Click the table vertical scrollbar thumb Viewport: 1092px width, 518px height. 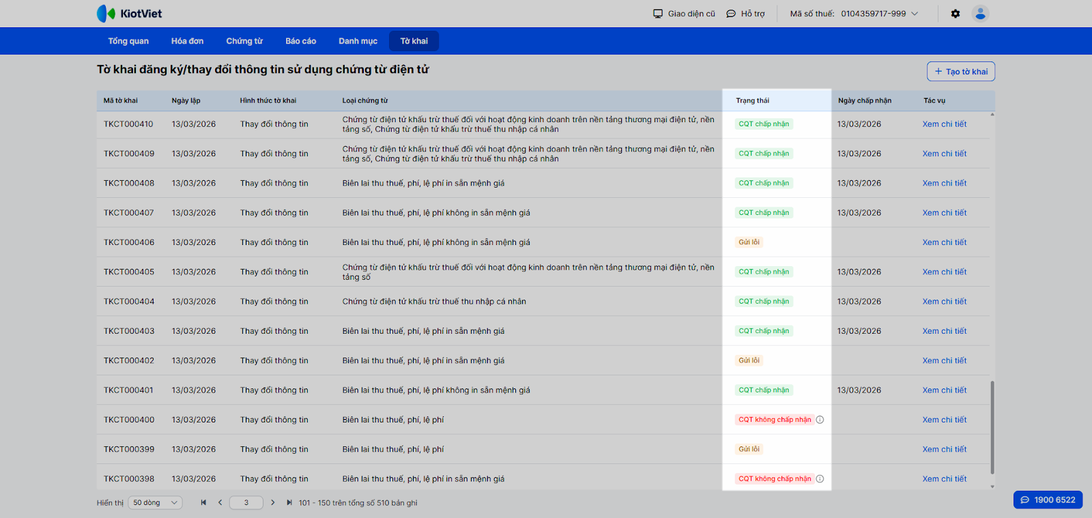coord(992,427)
